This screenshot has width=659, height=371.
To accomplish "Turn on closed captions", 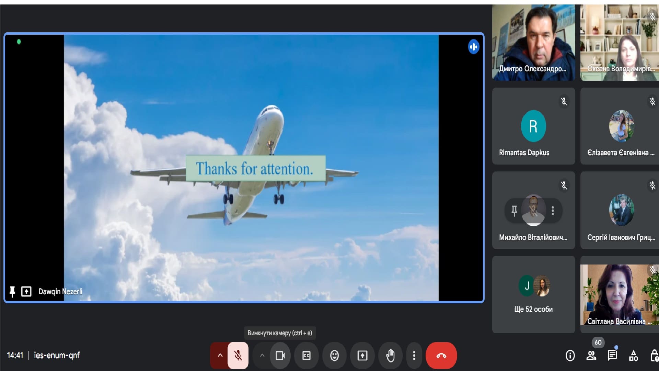I will pyautogui.click(x=307, y=356).
